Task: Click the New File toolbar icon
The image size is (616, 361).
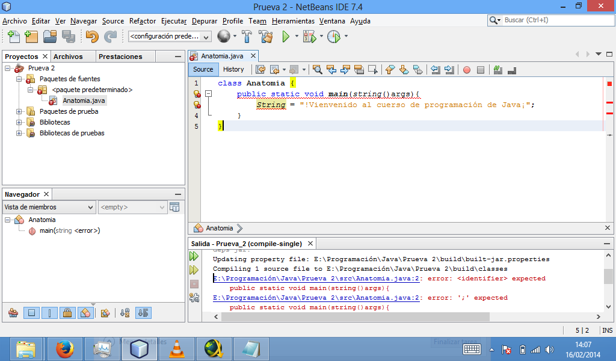Action: pos(13,37)
